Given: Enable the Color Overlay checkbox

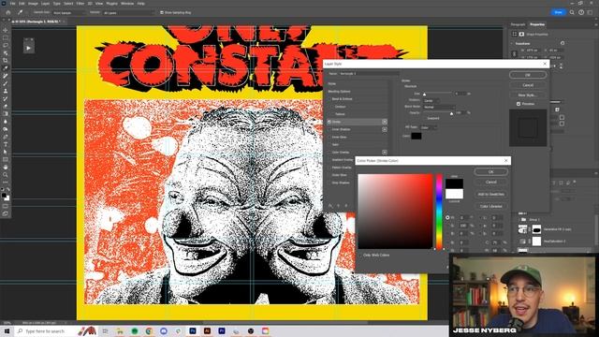Looking at the screenshot, I should tap(329, 153).
